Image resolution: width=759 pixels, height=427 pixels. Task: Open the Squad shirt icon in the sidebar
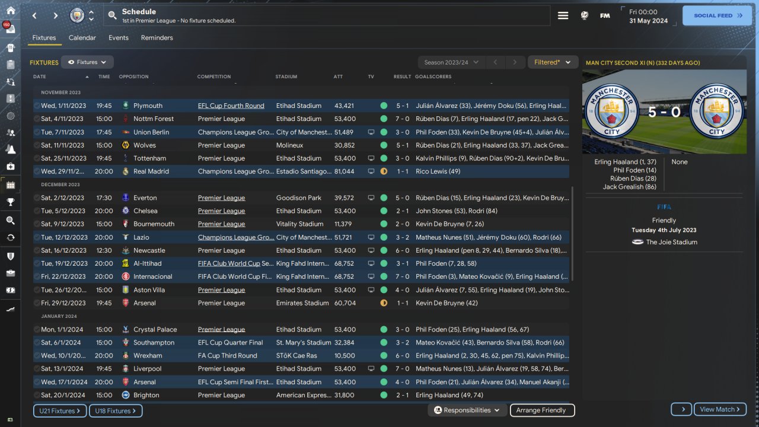(10, 47)
